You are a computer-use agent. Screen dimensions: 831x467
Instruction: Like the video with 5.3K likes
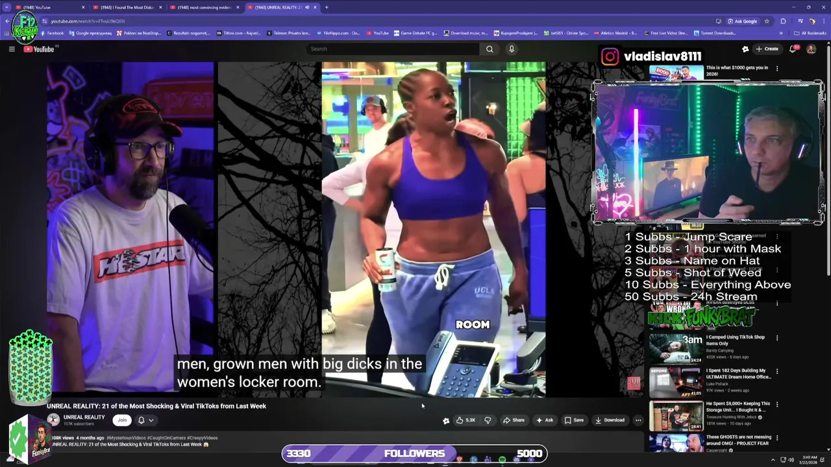click(465, 420)
